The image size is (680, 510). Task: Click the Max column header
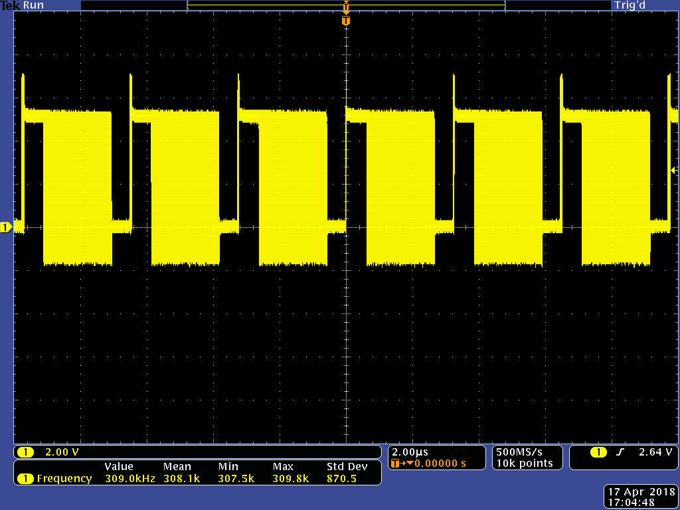click(x=283, y=467)
